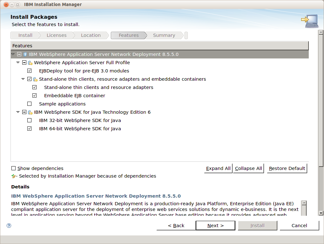The width and height of the screenshot is (324, 244).
Task: Go to the Summary step tab
Action: [164, 35]
